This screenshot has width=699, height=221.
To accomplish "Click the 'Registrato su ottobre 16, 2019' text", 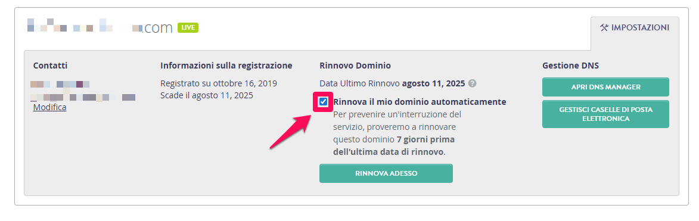I will click(219, 83).
